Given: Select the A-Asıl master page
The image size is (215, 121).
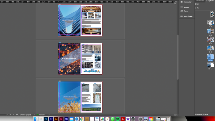Looking at the screenshot, I should coord(197,8).
